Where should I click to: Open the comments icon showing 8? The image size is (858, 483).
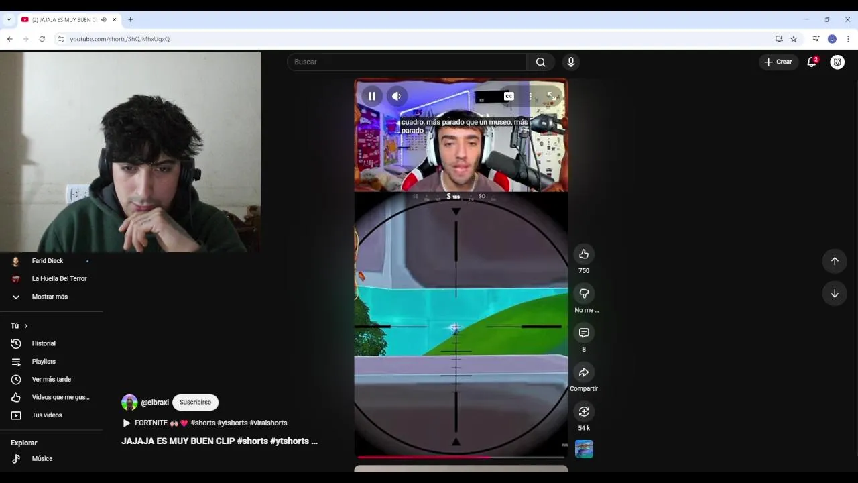point(584,333)
